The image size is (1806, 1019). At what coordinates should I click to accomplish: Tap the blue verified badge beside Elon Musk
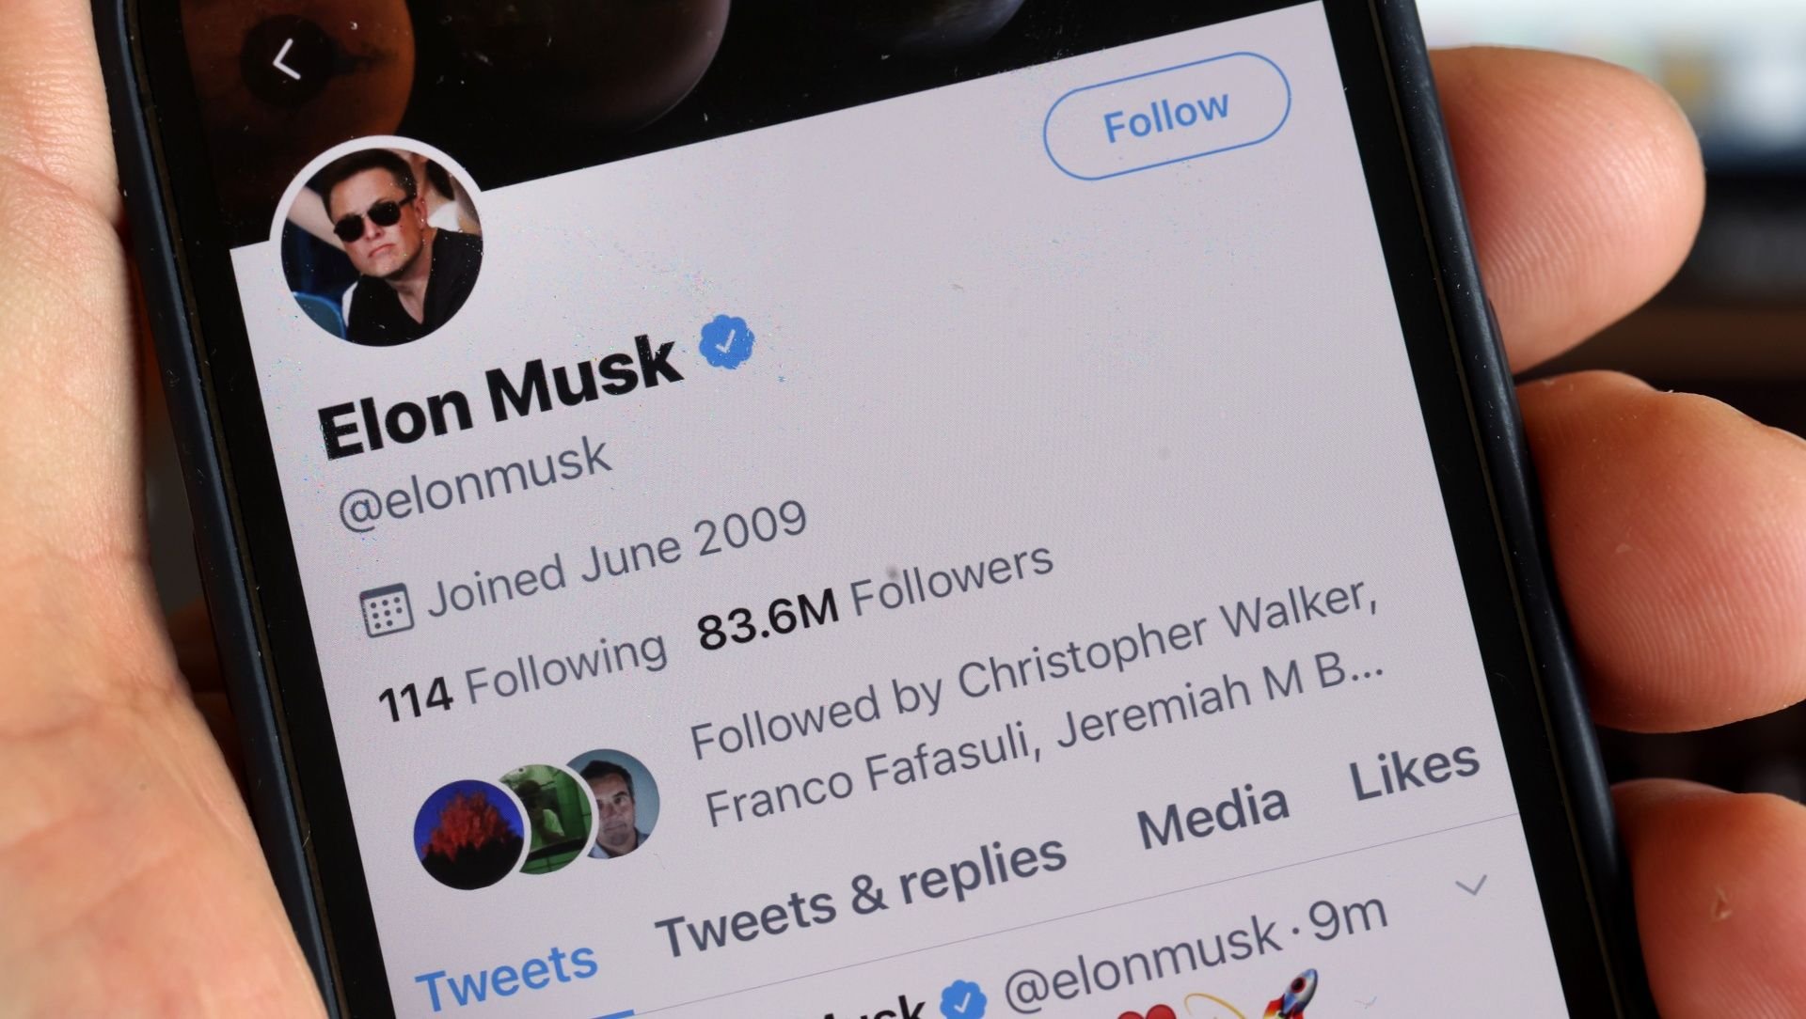726,341
